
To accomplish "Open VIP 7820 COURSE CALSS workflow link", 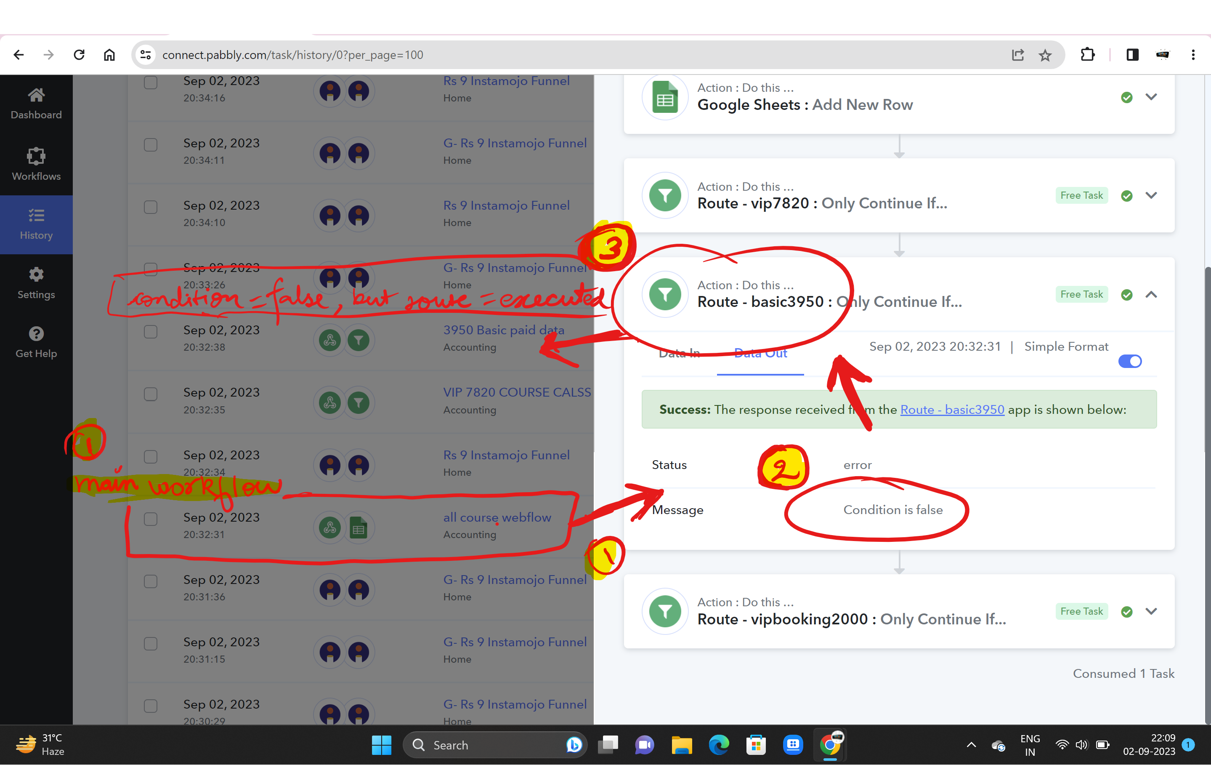I will (x=517, y=392).
